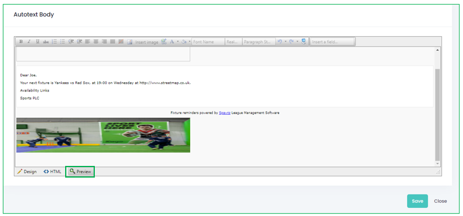463x216 pixels.
Task: Open the Spawtz link in footer
Action: (225, 113)
